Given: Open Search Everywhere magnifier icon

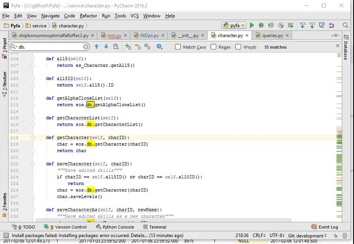Looking at the screenshot, I should [345, 25].
